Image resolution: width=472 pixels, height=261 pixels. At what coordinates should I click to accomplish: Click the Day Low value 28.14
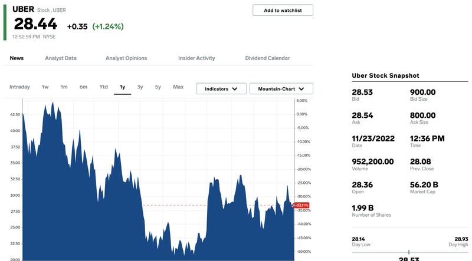(358, 239)
